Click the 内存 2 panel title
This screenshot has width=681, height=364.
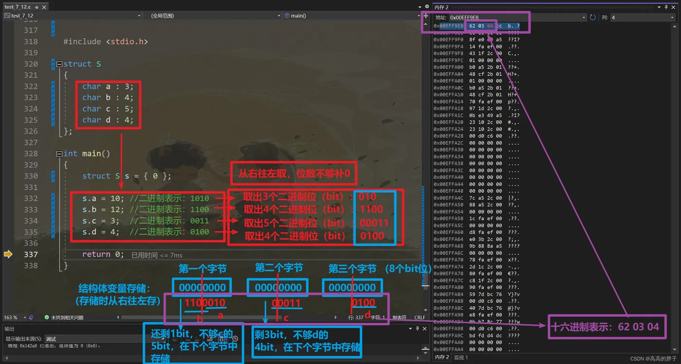click(441, 7)
